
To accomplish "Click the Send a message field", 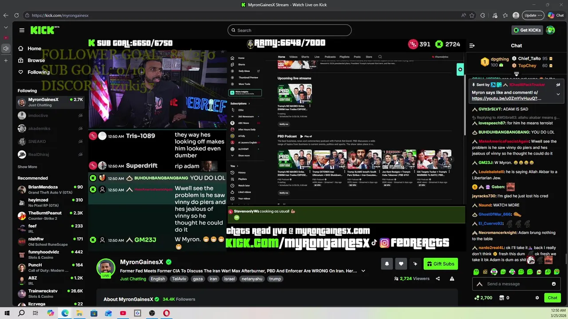I will click(x=517, y=284).
